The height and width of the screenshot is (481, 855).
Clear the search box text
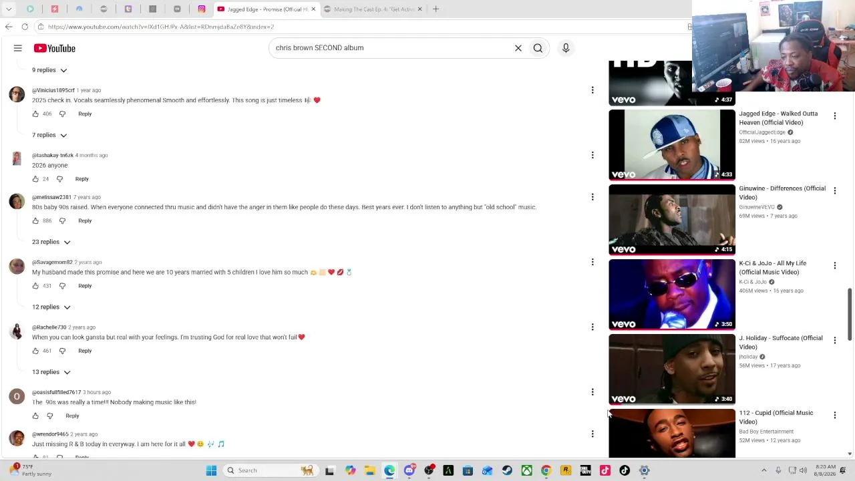point(518,48)
